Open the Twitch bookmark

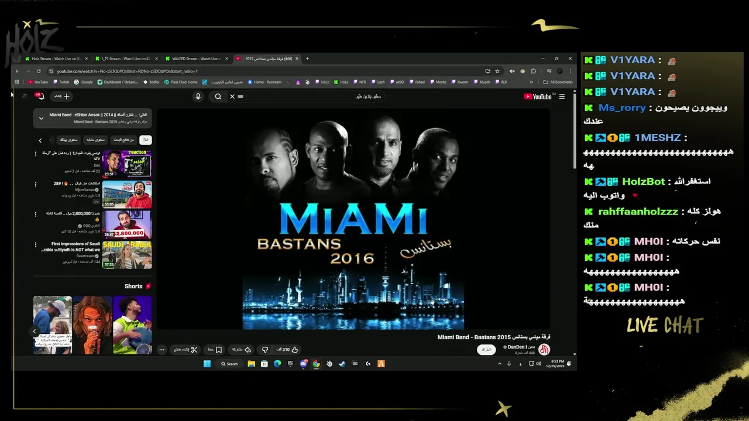(x=61, y=82)
